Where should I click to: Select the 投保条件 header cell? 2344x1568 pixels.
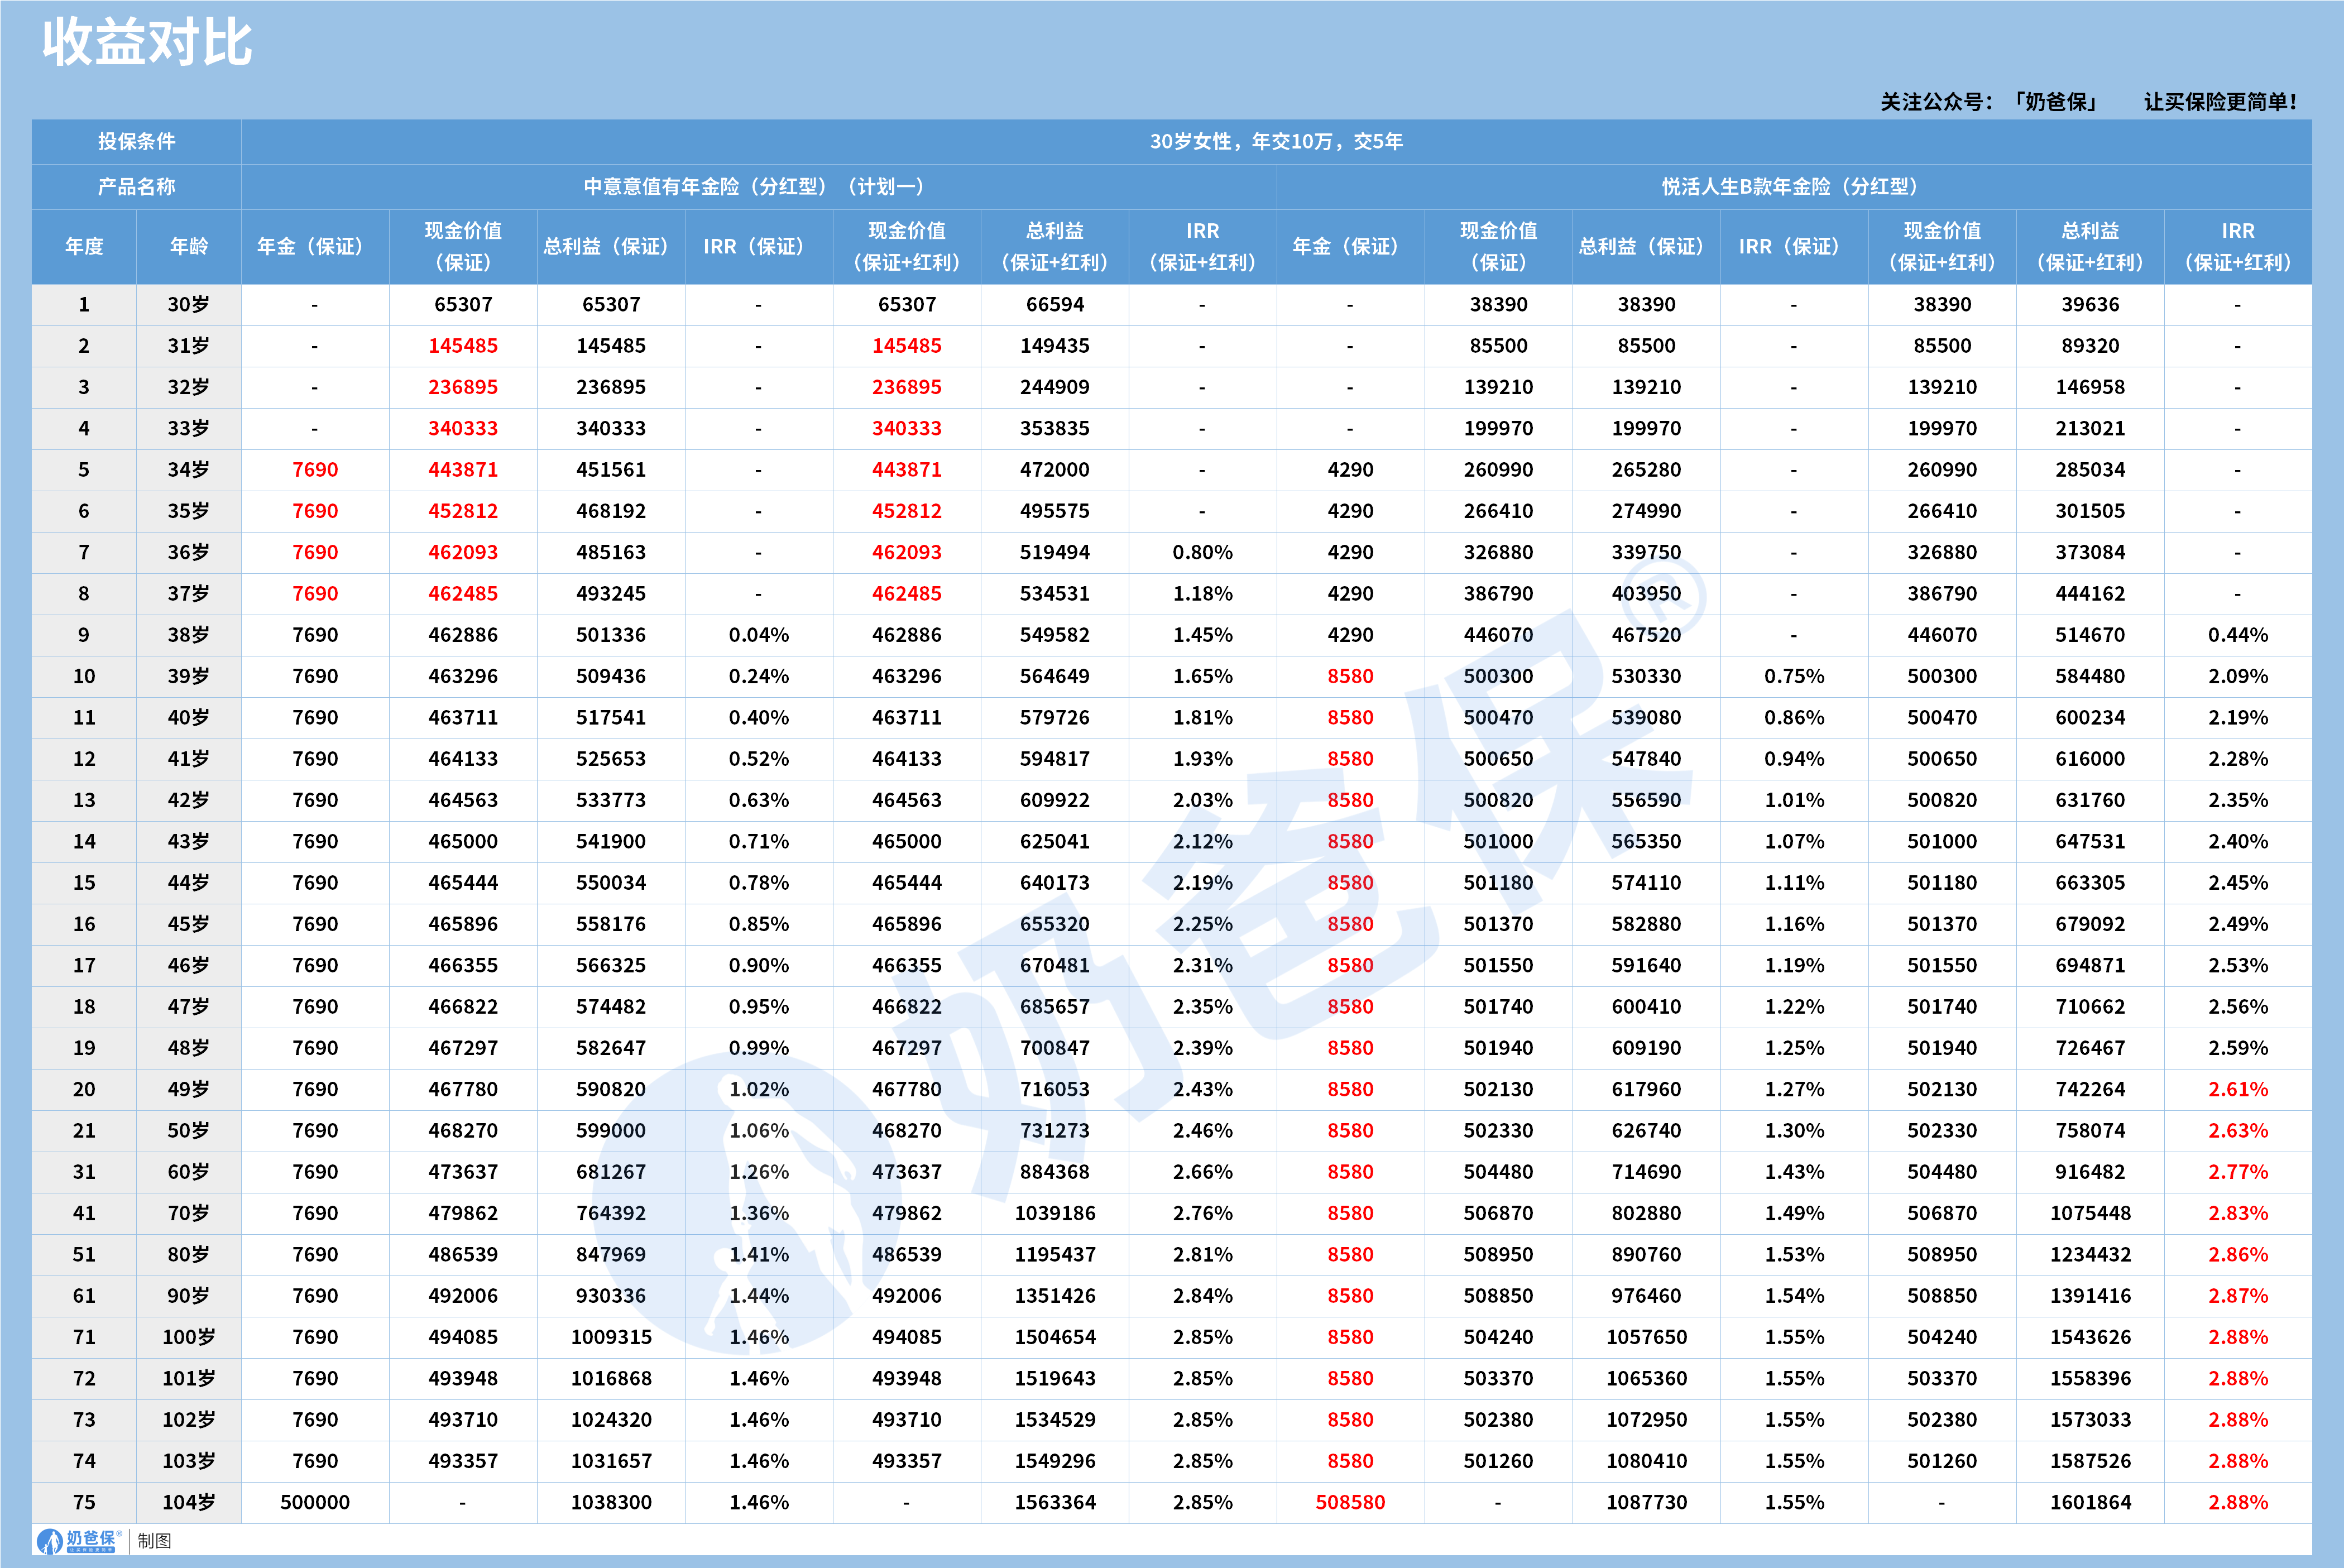coord(137,142)
